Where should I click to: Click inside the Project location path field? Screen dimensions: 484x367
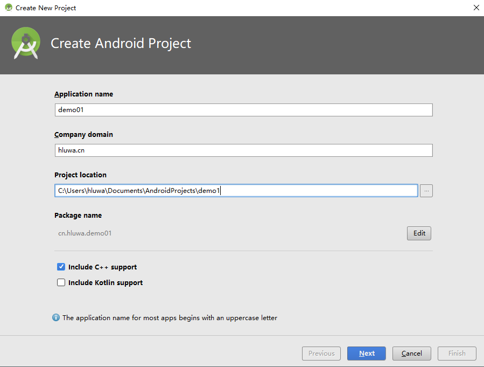237,191
